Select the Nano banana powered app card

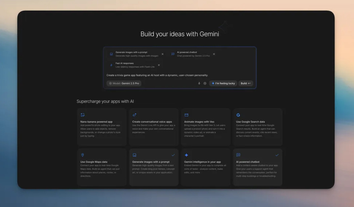point(102,127)
